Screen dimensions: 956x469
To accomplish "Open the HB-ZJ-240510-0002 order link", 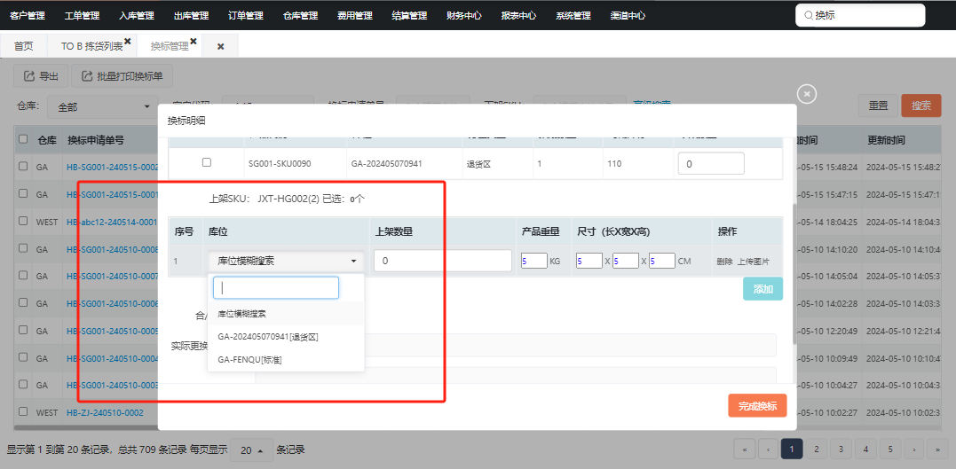I will (x=105, y=412).
